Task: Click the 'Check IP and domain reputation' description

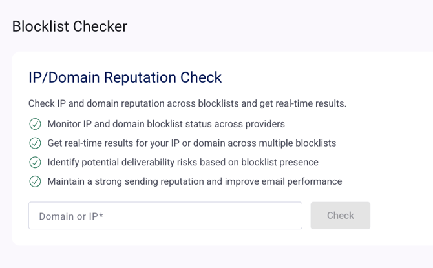Action: pos(187,103)
